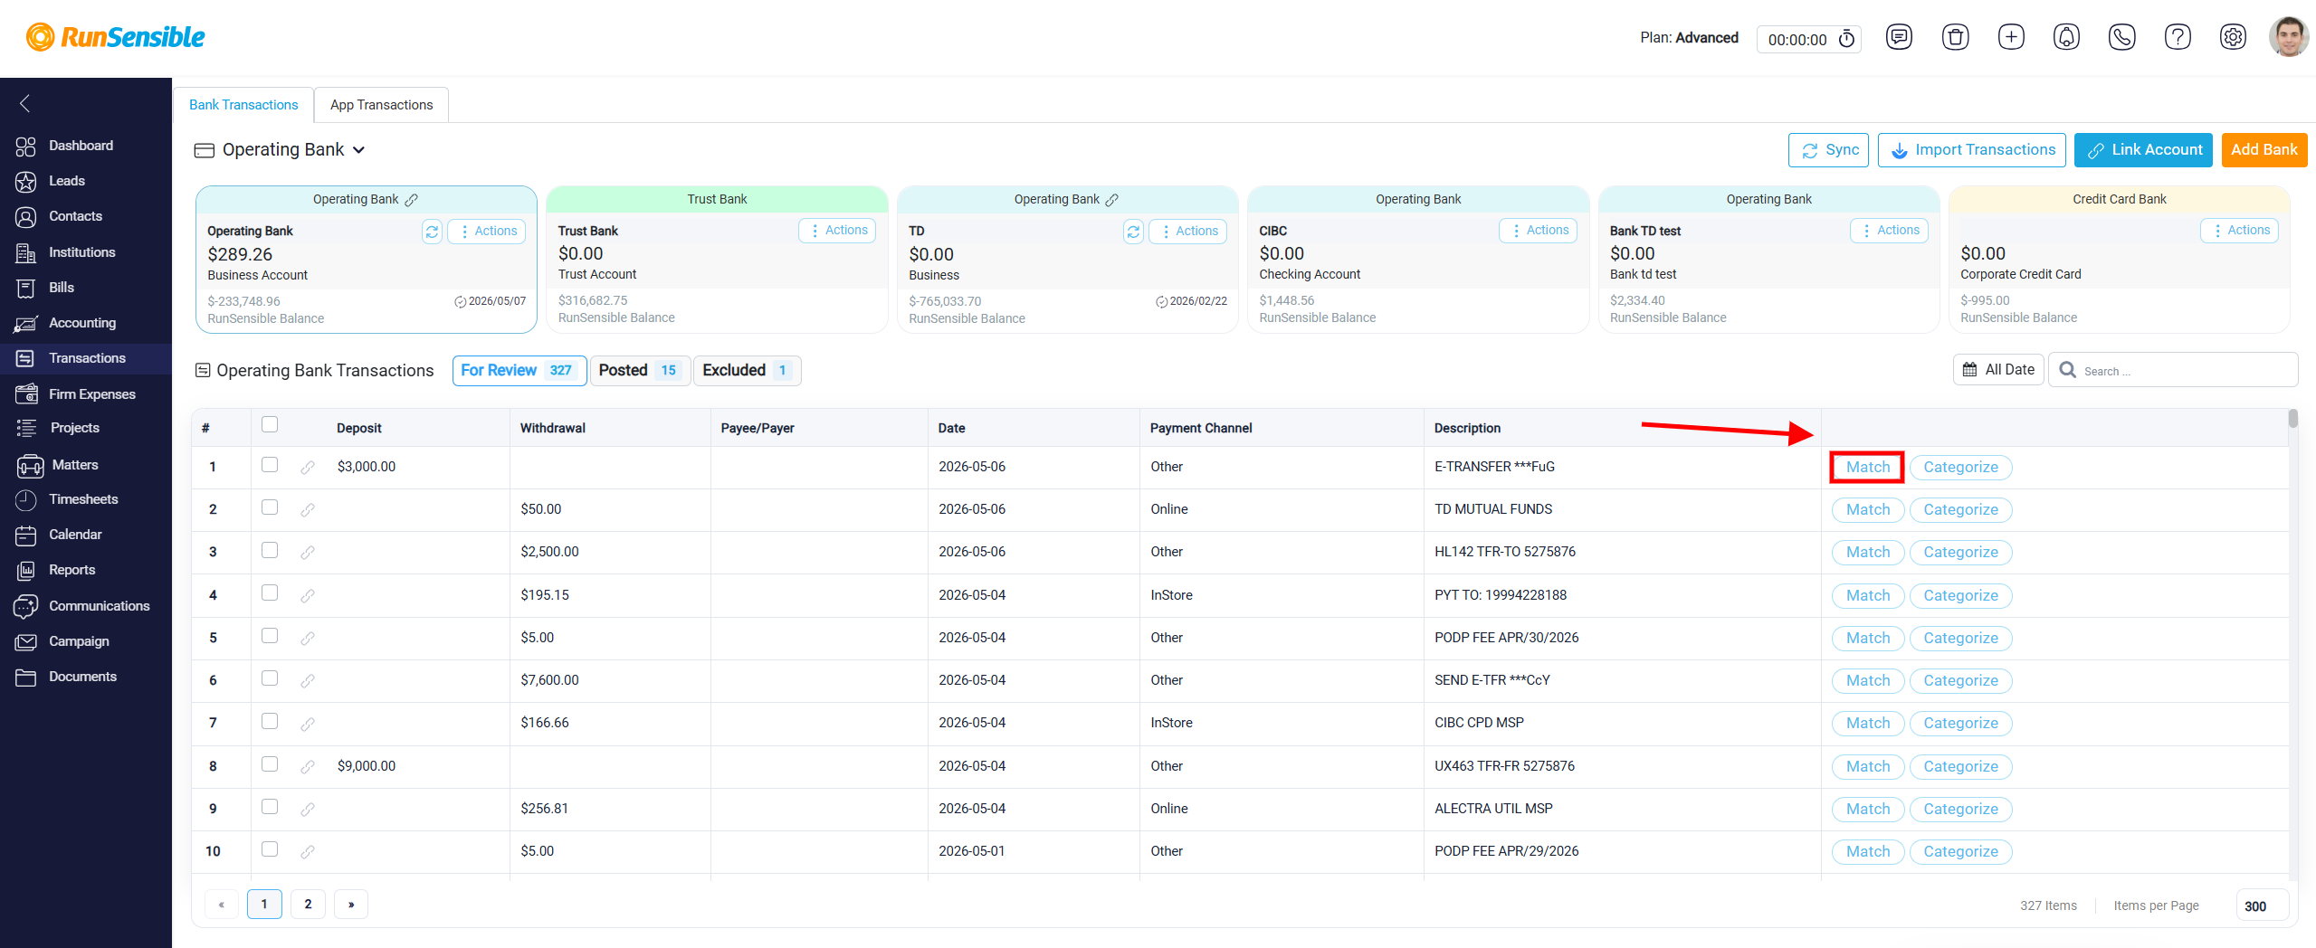Open Actions menu on CIBC card
This screenshot has width=2316, height=948.
(x=1539, y=231)
